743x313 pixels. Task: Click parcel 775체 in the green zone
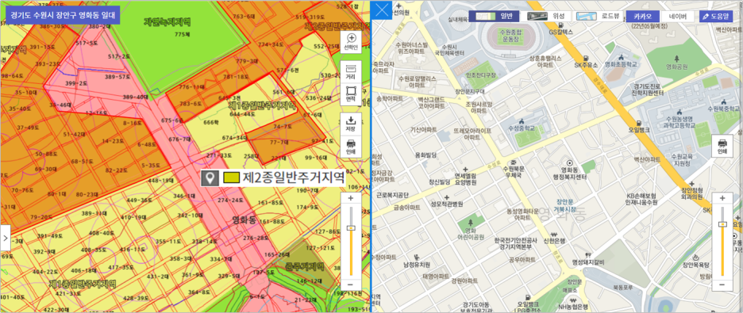pos(182,34)
